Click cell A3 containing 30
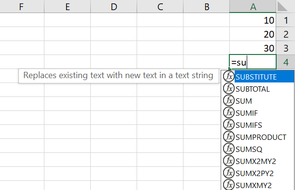Screen dimensions: 295x190 point(253,48)
